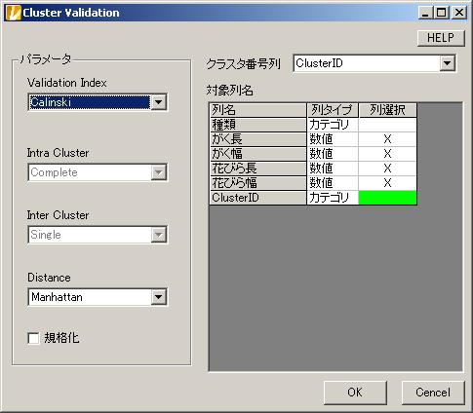Viewport: 473px width, 413px height.
Task: Open the HELP button
Action: coord(441,38)
